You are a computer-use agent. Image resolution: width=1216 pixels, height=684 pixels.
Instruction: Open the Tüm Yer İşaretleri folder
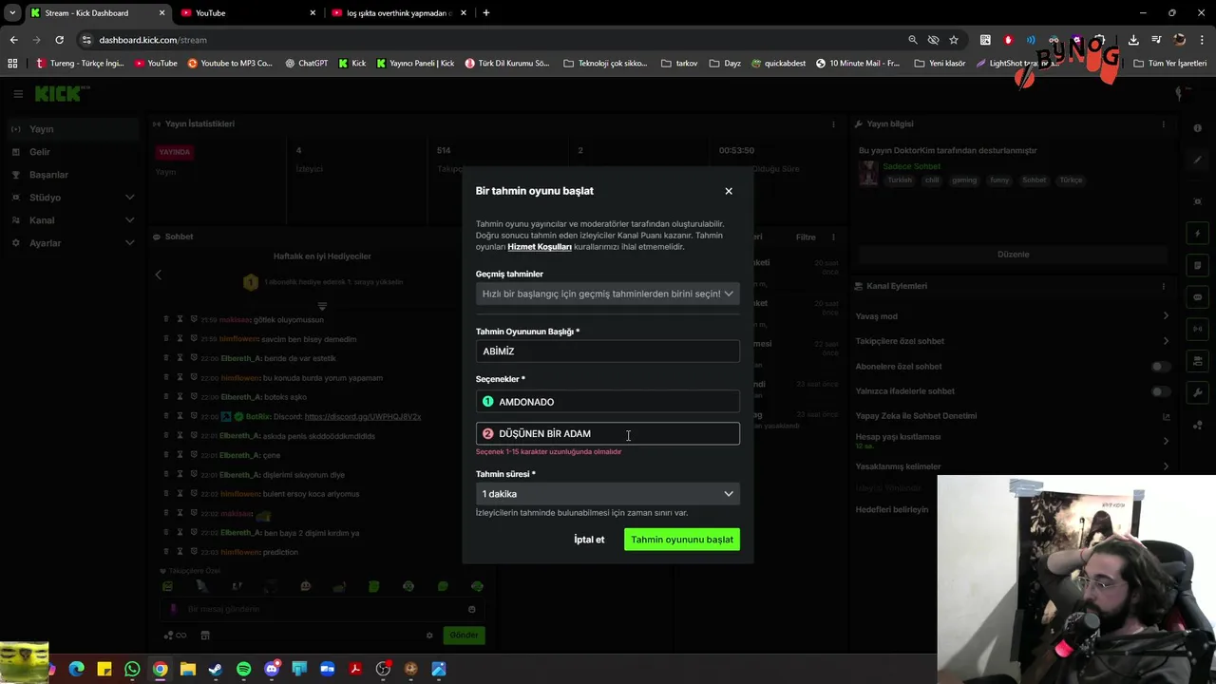[x=1170, y=64]
